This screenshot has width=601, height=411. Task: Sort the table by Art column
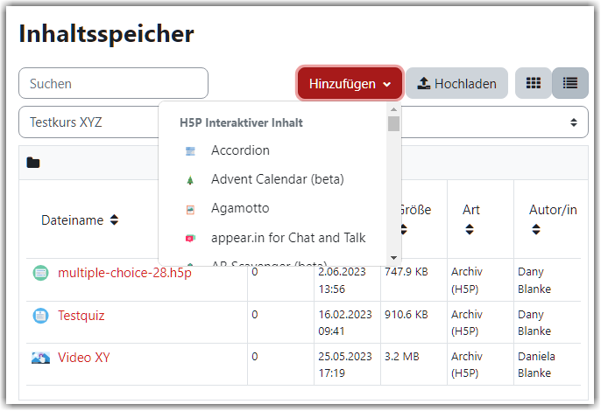click(x=470, y=219)
